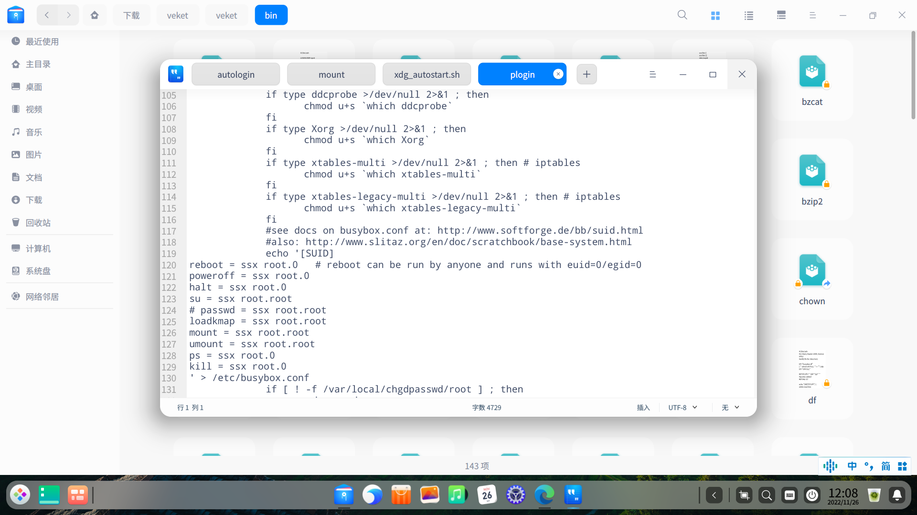
Task: Open Downloads in sidebar
Action: [34, 200]
